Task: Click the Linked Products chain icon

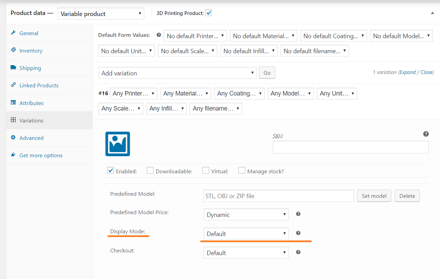Action: pyautogui.click(x=13, y=85)
